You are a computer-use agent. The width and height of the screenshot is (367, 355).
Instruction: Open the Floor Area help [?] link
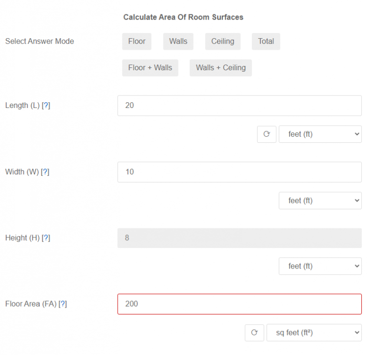(63, 304)
